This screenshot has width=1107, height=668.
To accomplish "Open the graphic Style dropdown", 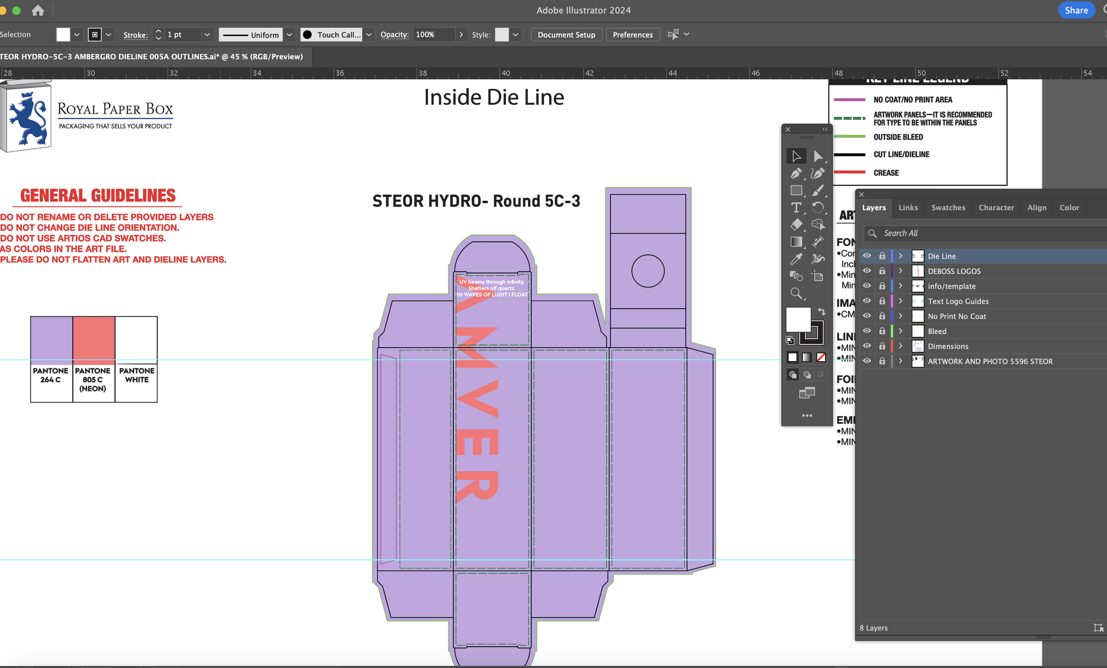I will (x=515, y=35).
